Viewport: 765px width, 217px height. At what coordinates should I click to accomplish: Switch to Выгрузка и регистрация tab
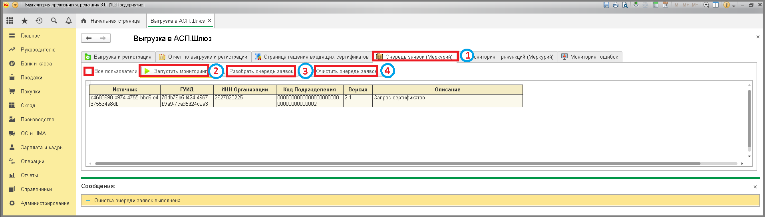click(x=118, y=57)
